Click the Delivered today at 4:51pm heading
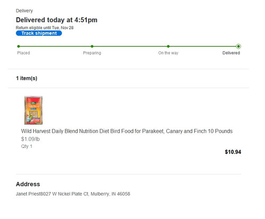 [x=57, y=20]
